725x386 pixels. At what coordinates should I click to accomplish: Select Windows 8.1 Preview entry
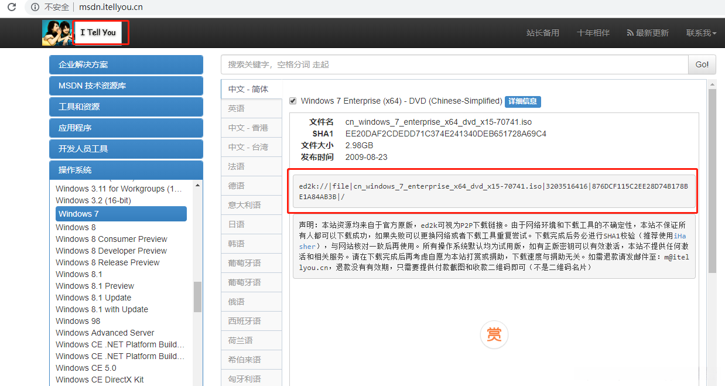[x=95, y=286]
